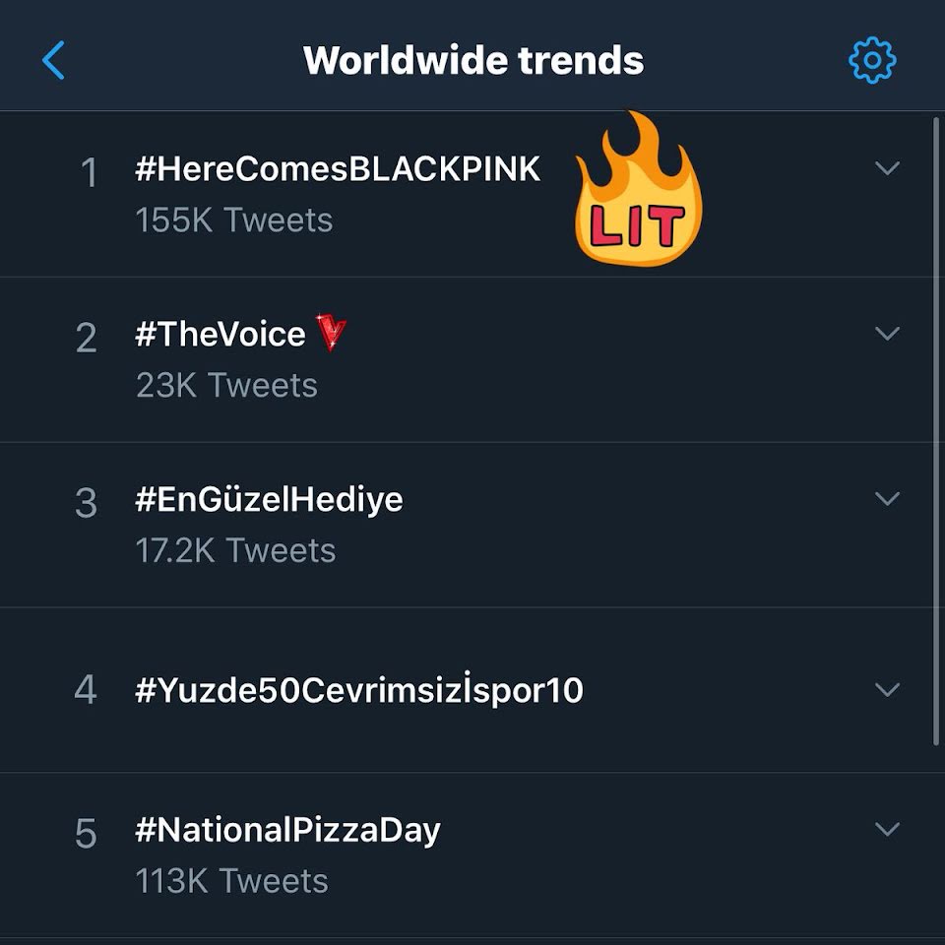This screenshot has height=945, width=945.
Task: Open the #TheVoice trending hashtag
Action: tap(220, 335)
